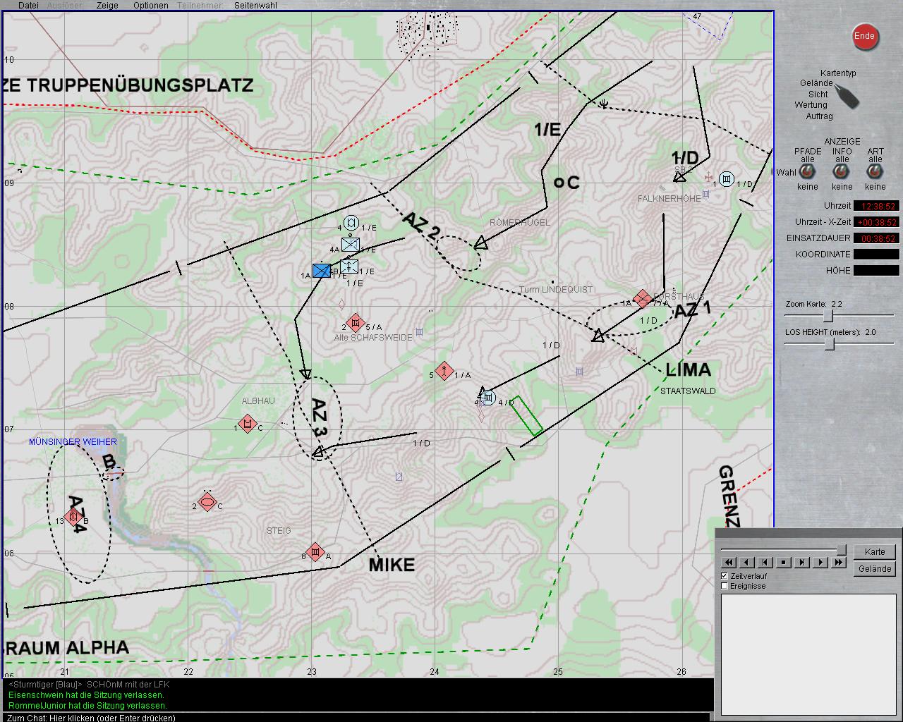903x722 pixels.
Task: Select the red 5/A unit near Alte Schafsweide
Action: click(356, 323)
